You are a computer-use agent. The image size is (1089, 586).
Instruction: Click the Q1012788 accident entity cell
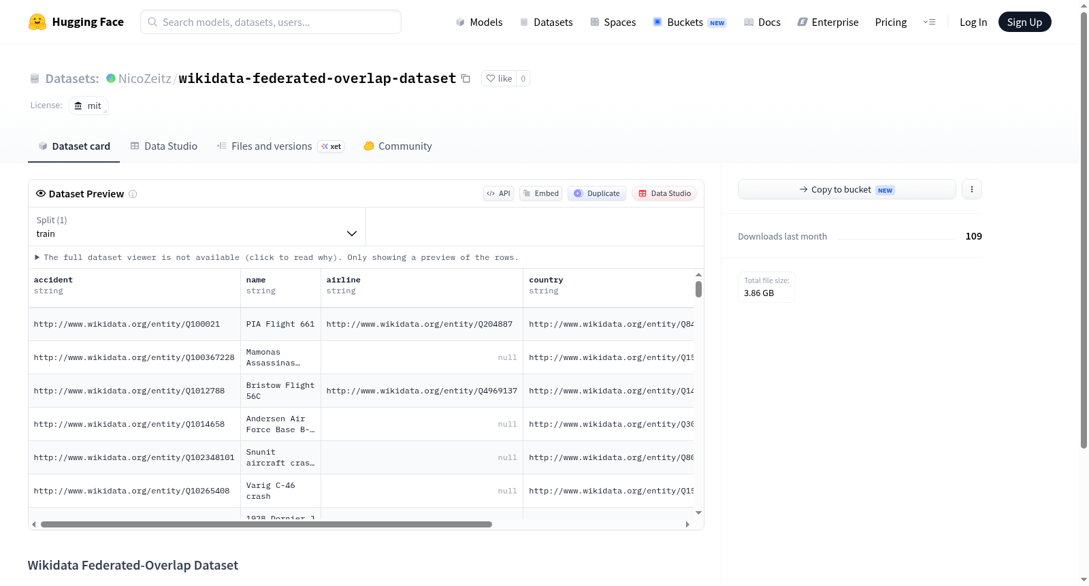(135, 391)
